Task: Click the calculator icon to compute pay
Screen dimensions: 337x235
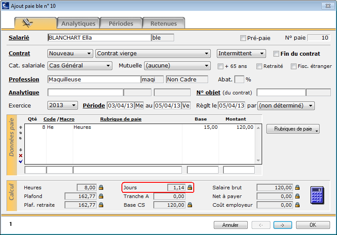Action: pos(317,195)
